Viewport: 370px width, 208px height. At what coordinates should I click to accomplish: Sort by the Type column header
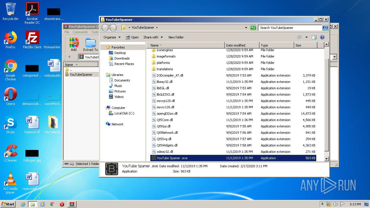point(277,45)
